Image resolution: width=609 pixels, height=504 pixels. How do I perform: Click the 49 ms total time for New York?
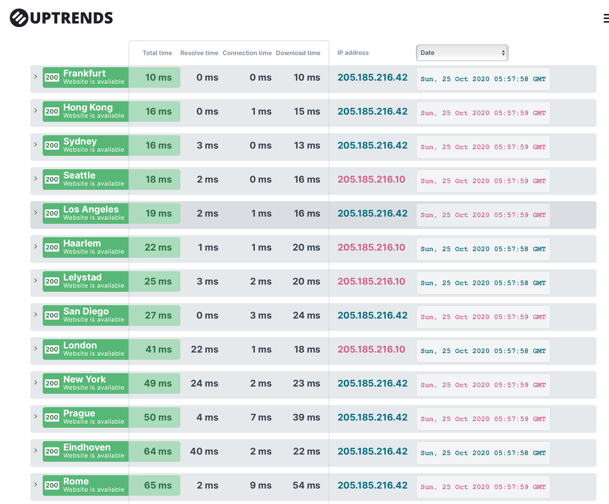158,383
